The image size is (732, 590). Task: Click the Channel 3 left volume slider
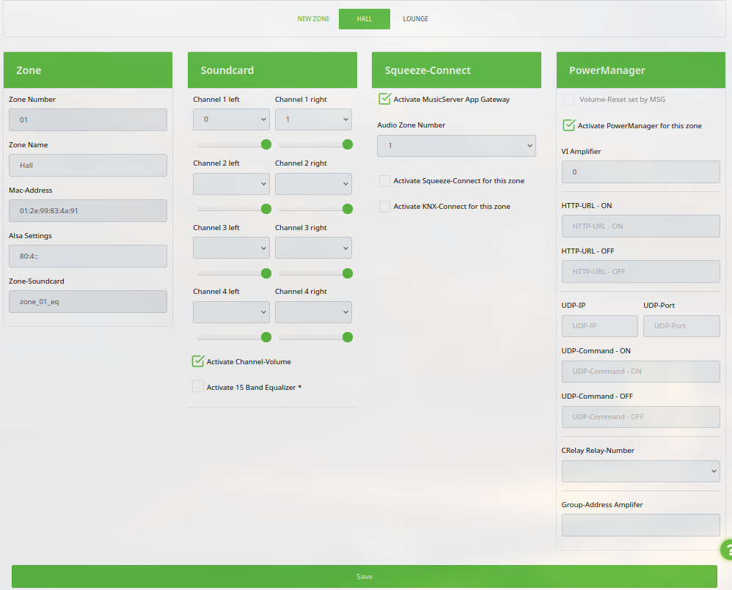coord(233,273)
